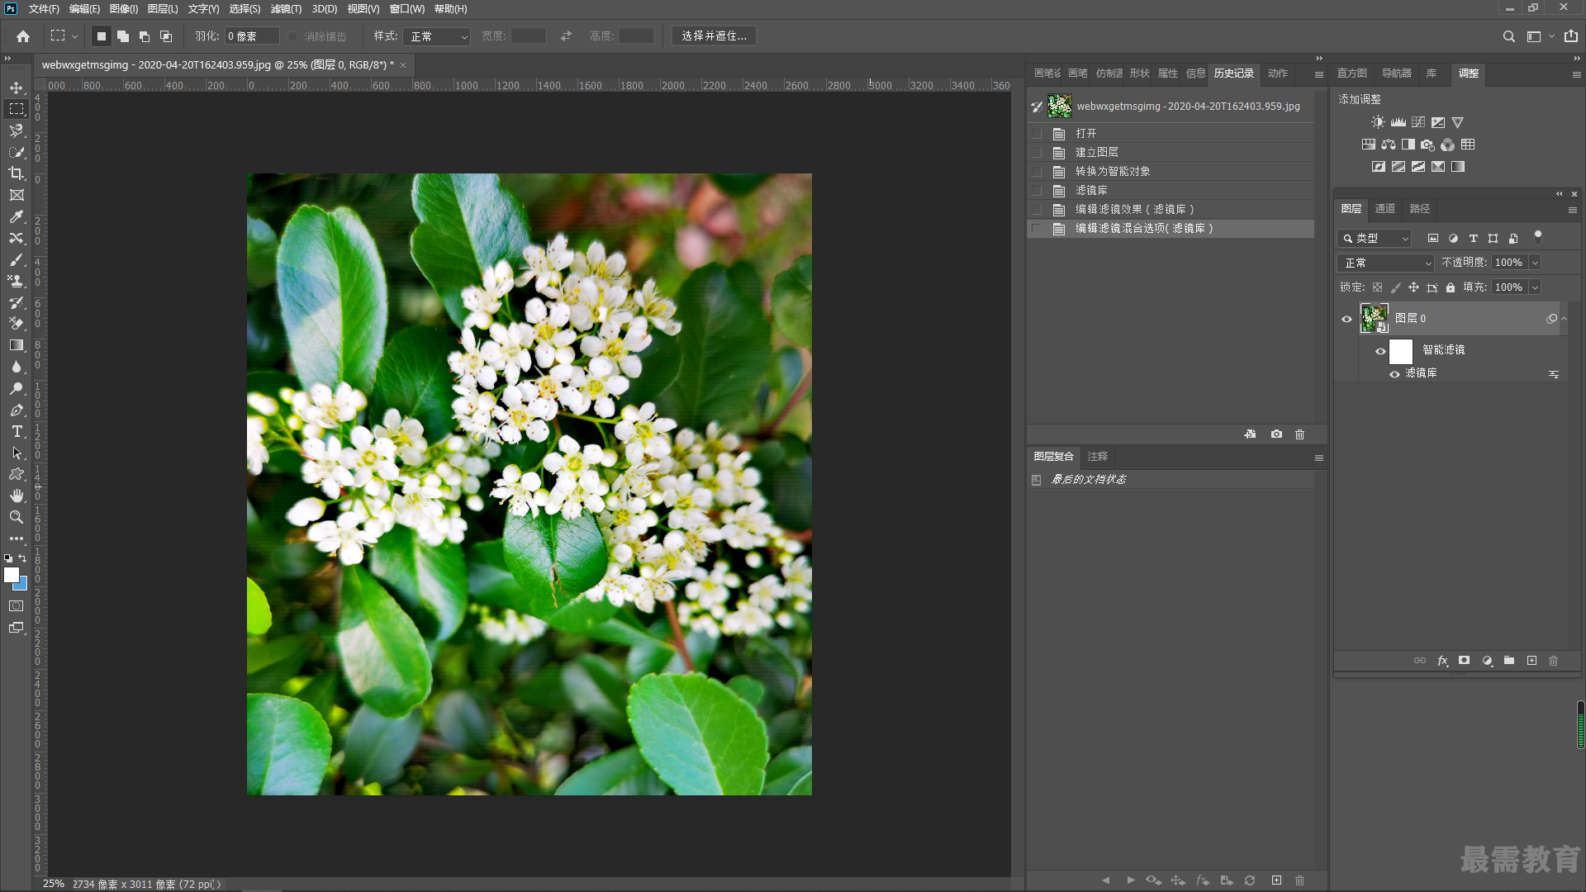Select the Hand tool
1586x892 pixels.
[x=17, y=496]
